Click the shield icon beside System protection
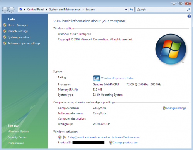The width and height of the screenshot is (193, 150). 5,37
